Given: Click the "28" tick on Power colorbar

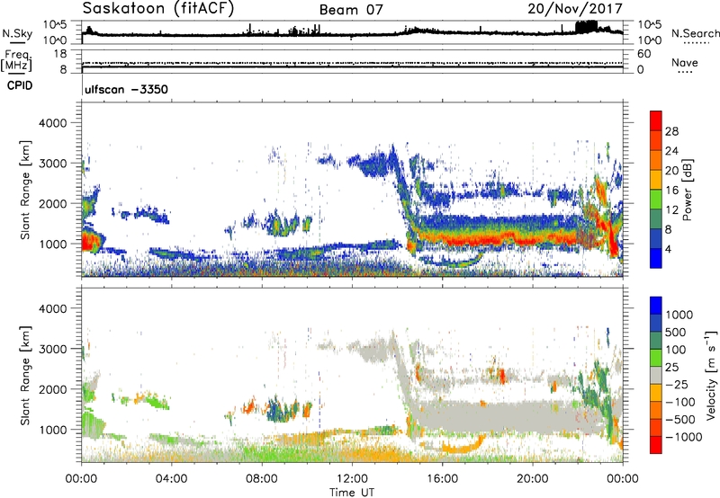Looking at the screenshot, I should coord(671,131).
